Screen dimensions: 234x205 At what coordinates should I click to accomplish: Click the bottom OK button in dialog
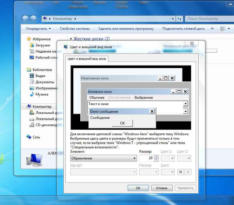pos(138,188)
